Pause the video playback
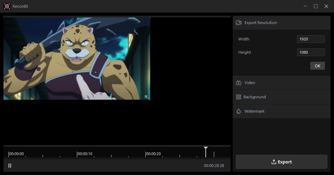Viewport: 334px width, 175px height. pos(10,166)
